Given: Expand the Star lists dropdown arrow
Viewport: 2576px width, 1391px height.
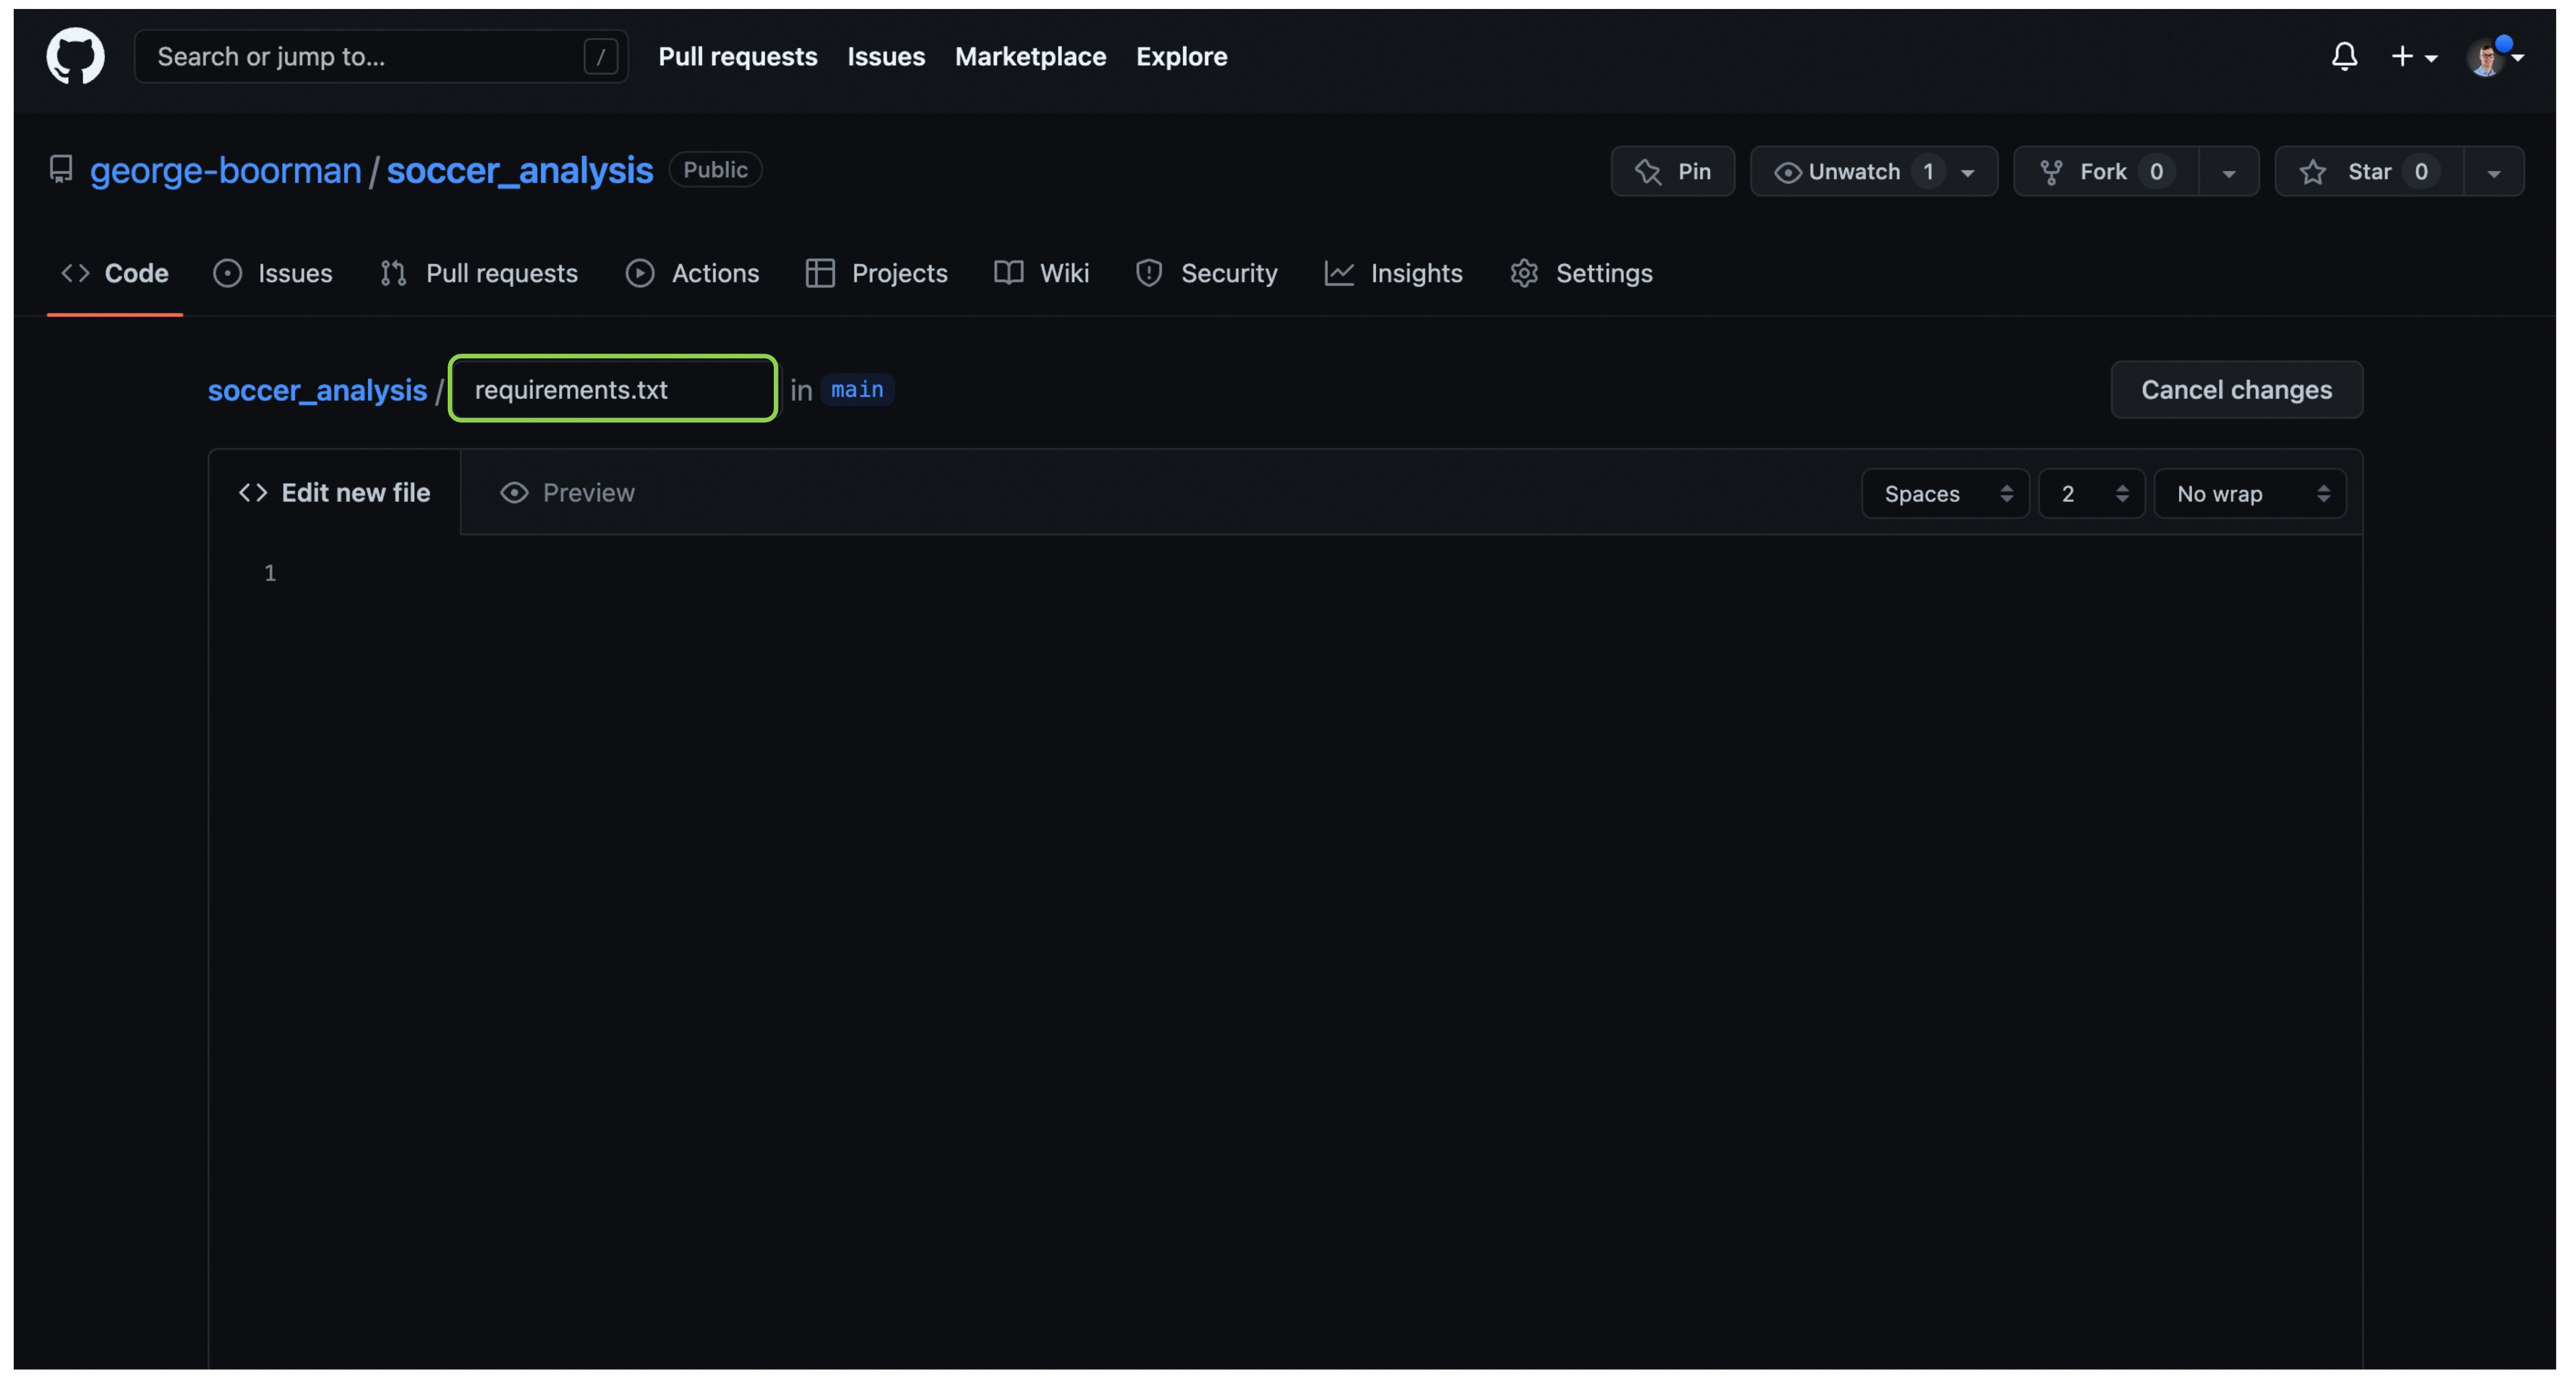Looking at the screenshot, I should click(2494, 172).
